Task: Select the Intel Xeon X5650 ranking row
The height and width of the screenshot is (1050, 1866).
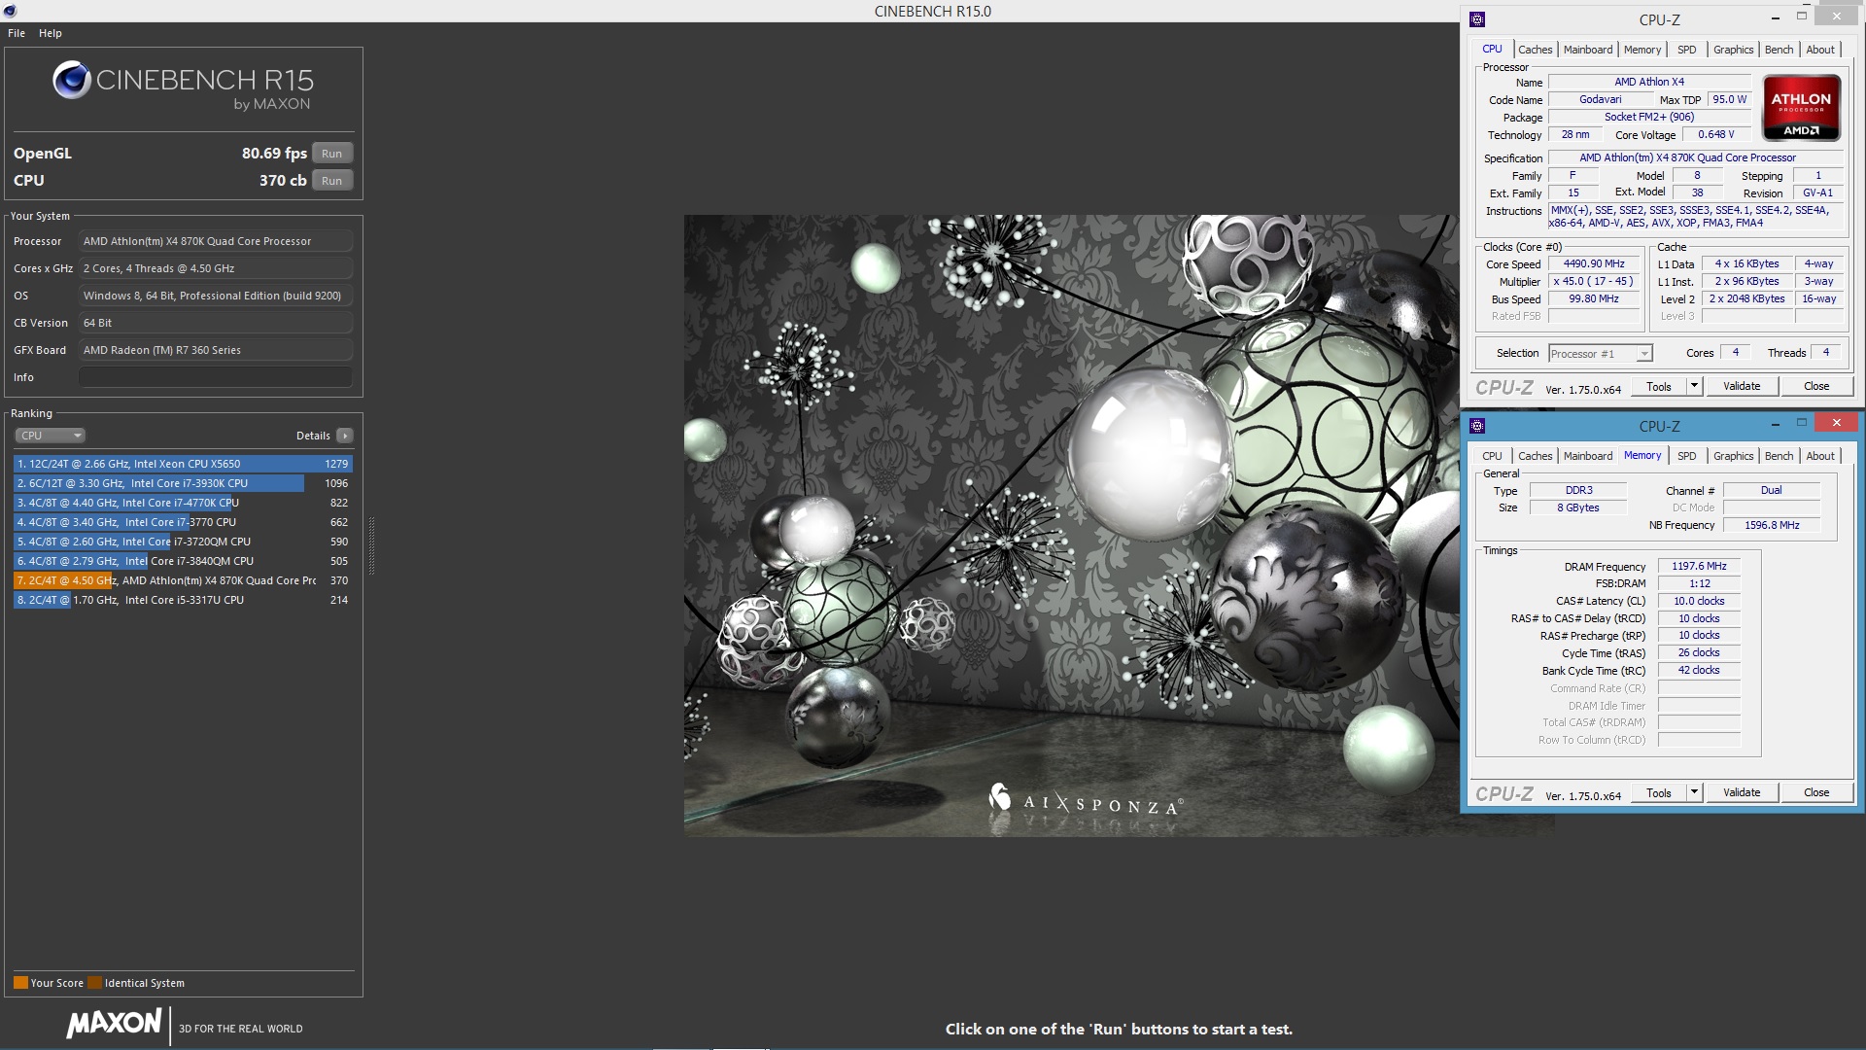Action: [x=183, y=464]
